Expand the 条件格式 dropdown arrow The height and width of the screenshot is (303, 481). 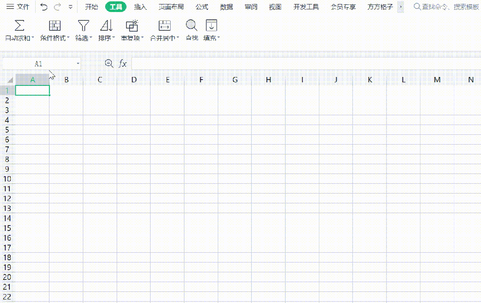(x=68, y=38)
